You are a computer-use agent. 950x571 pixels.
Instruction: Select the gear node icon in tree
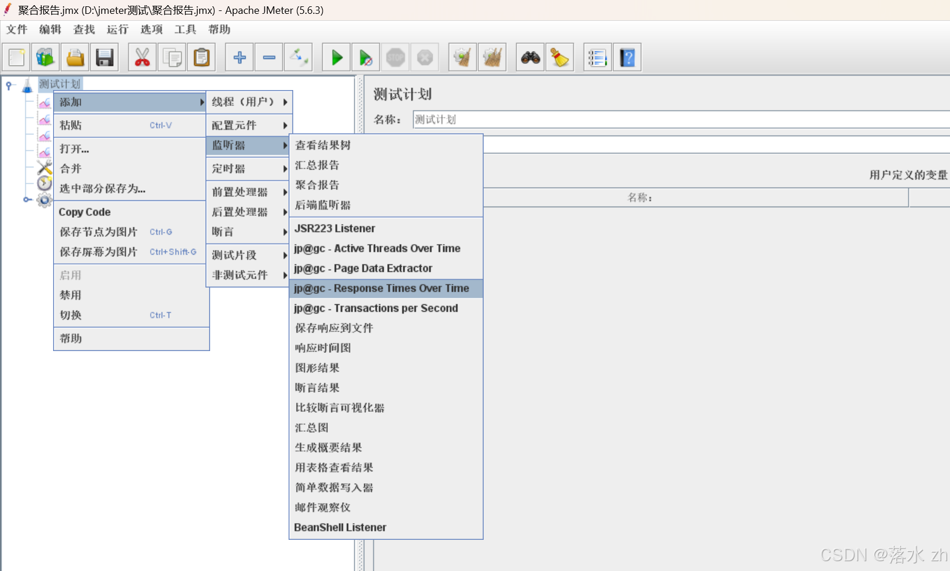[44, 200]
